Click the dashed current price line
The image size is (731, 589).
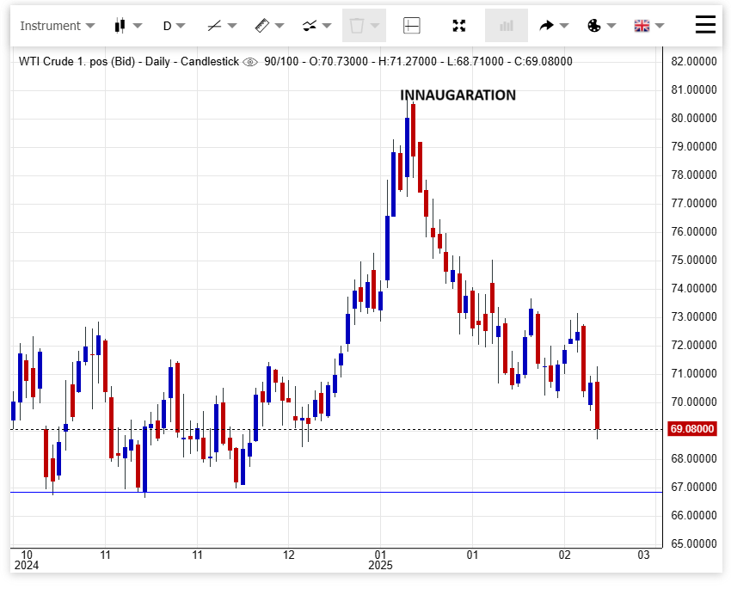[x=335, y=429]
